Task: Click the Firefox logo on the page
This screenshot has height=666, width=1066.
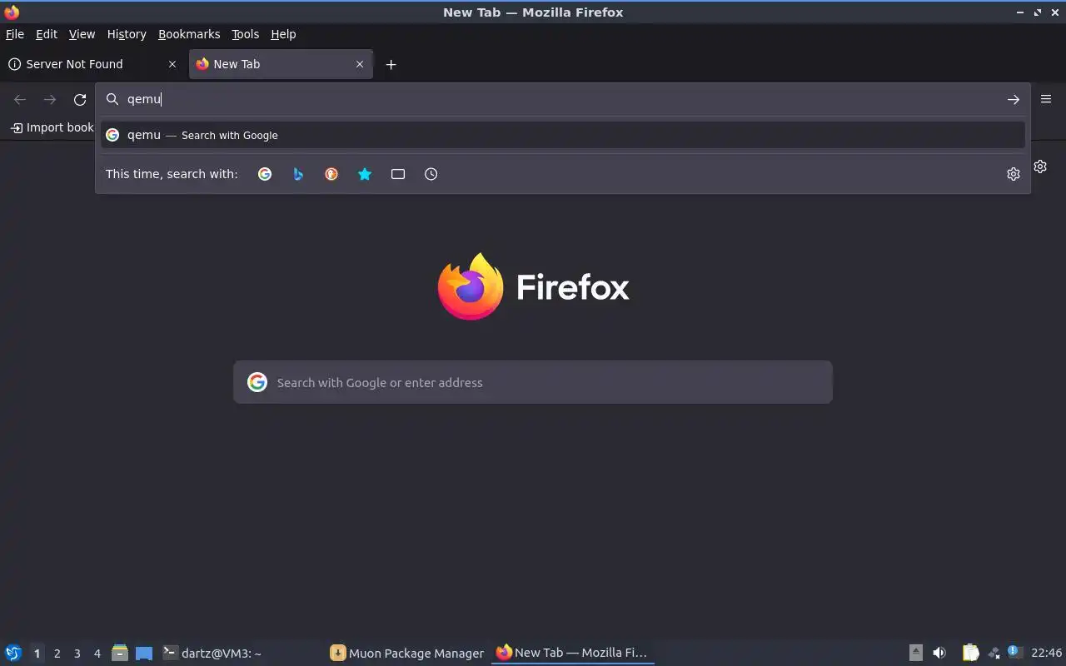Action: tap(471, 286)
